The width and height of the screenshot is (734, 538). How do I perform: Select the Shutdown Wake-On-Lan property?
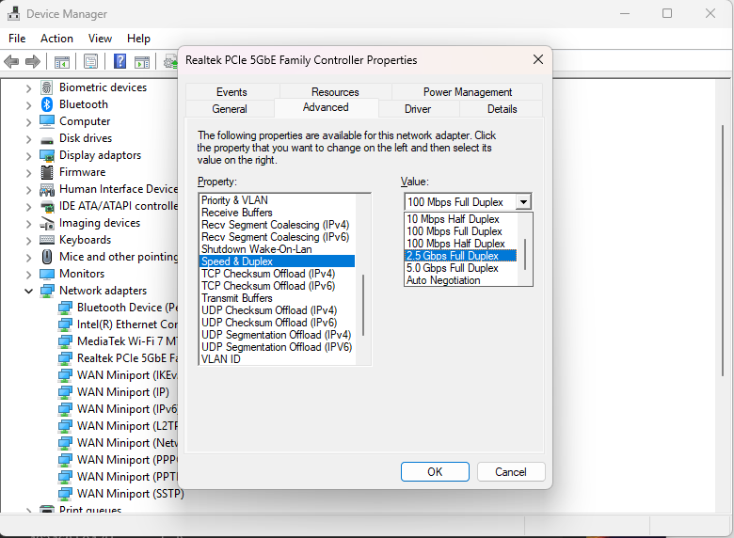coord(277,249)
